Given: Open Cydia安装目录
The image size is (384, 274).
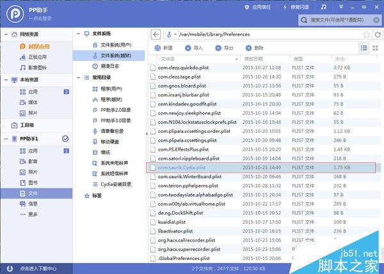Looking at the screenshot, I should coord(112,184).
